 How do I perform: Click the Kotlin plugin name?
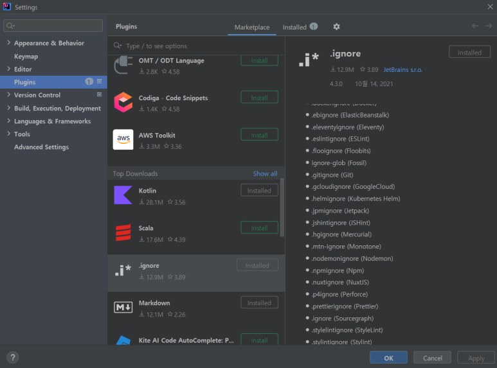tap(147, 191)
